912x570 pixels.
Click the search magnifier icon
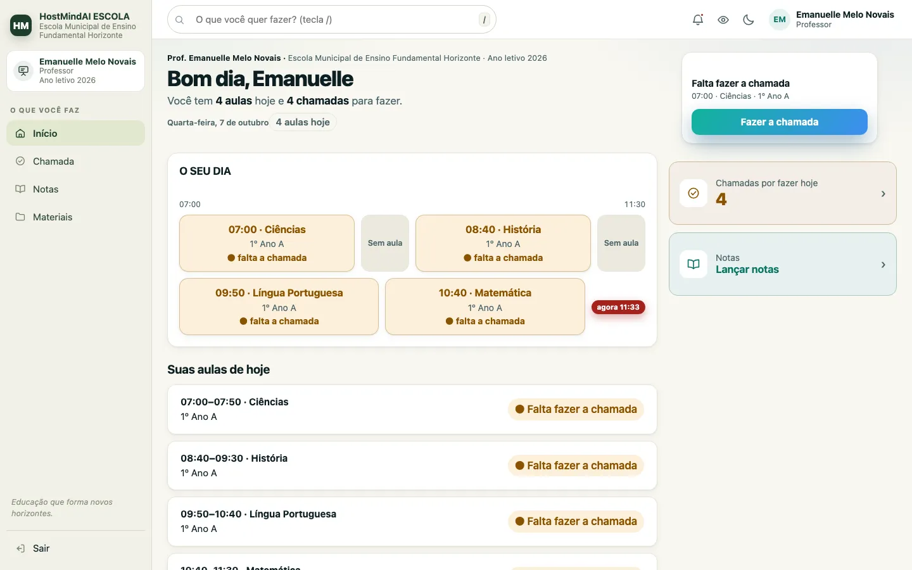[x=180, y=20]
